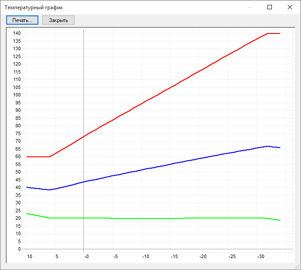
Task: Click the blue curve's peak near -30
Action: [267, 146]
